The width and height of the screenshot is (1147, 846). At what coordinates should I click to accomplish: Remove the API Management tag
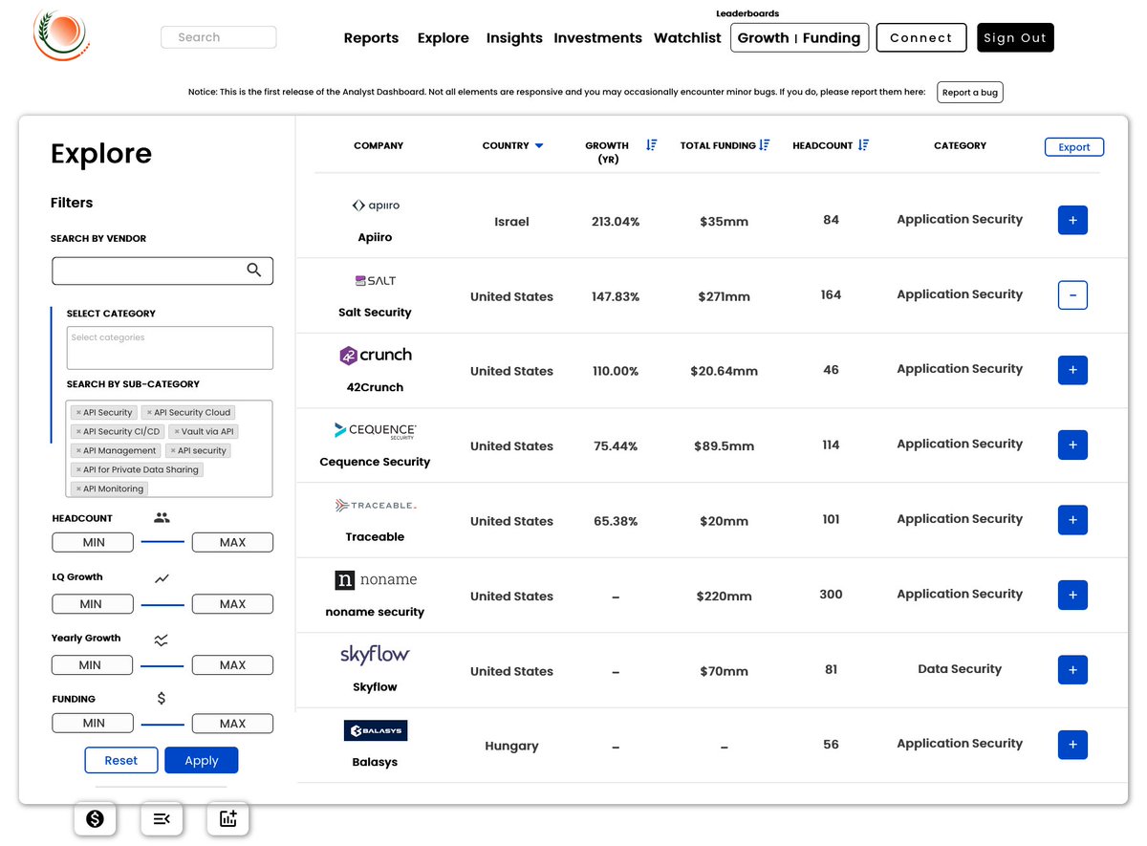pos(78,451)
